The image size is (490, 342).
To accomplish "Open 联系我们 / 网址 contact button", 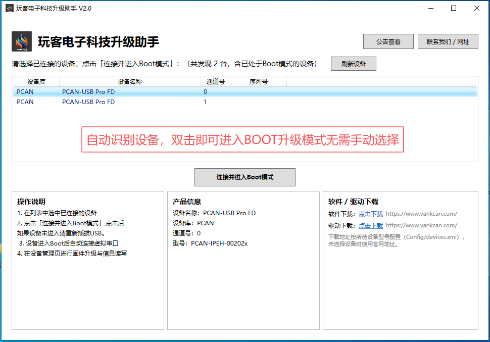I will (x=448, y=41).
